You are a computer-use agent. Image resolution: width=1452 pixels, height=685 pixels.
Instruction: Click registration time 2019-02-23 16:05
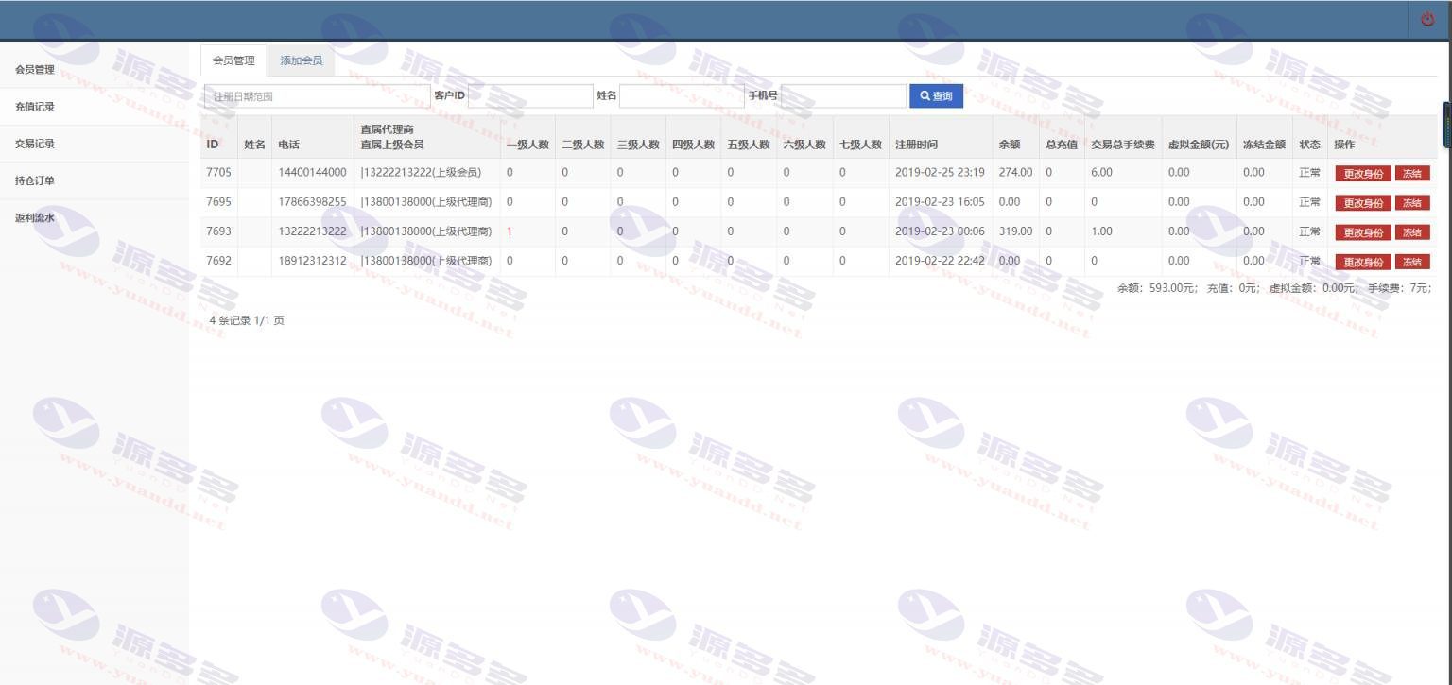[x=940, y=202]
